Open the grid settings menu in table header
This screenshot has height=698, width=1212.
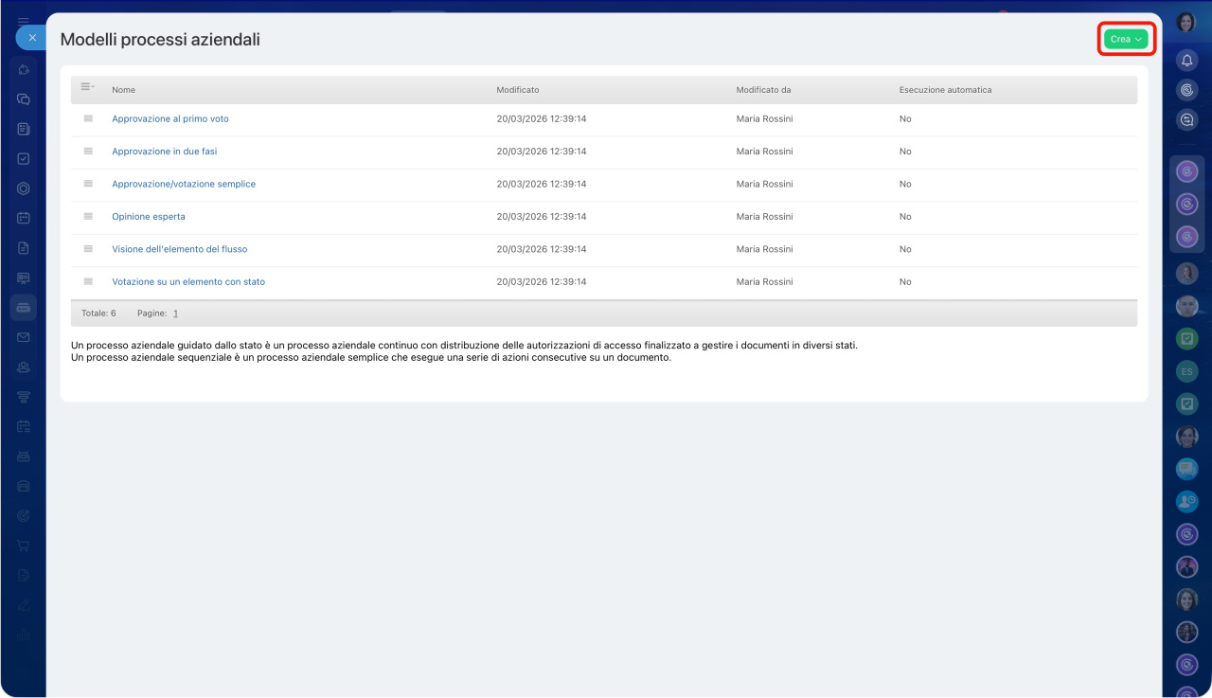click(87, 87)
